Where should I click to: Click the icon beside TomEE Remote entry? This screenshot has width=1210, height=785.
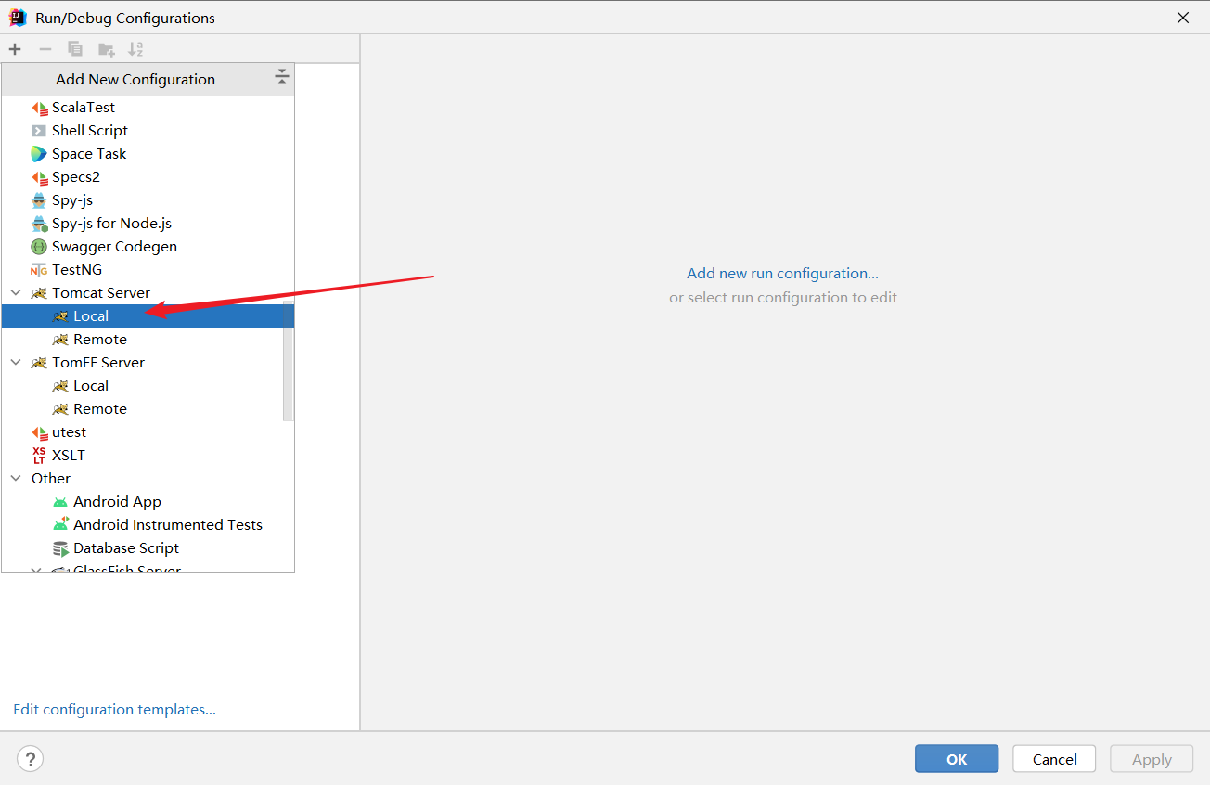(x=60, y=409)
